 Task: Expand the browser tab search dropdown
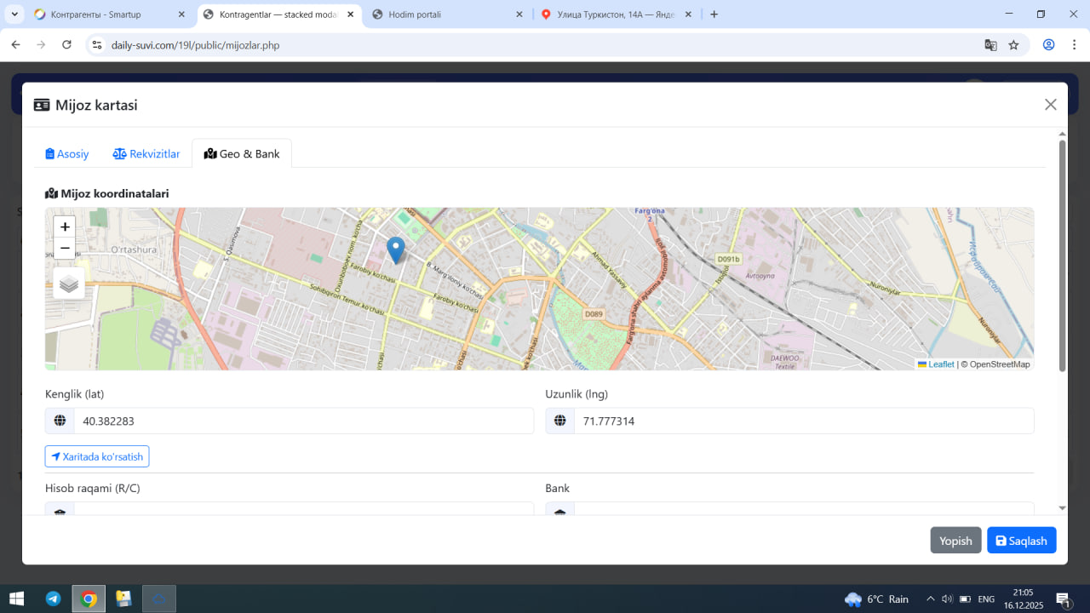tap(14, 14)
